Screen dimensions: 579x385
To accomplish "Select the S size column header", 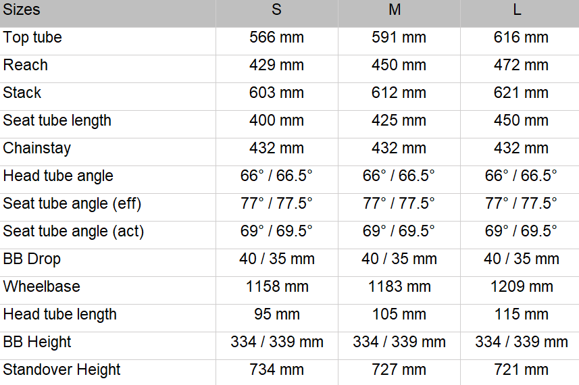I will click(276, 10).
